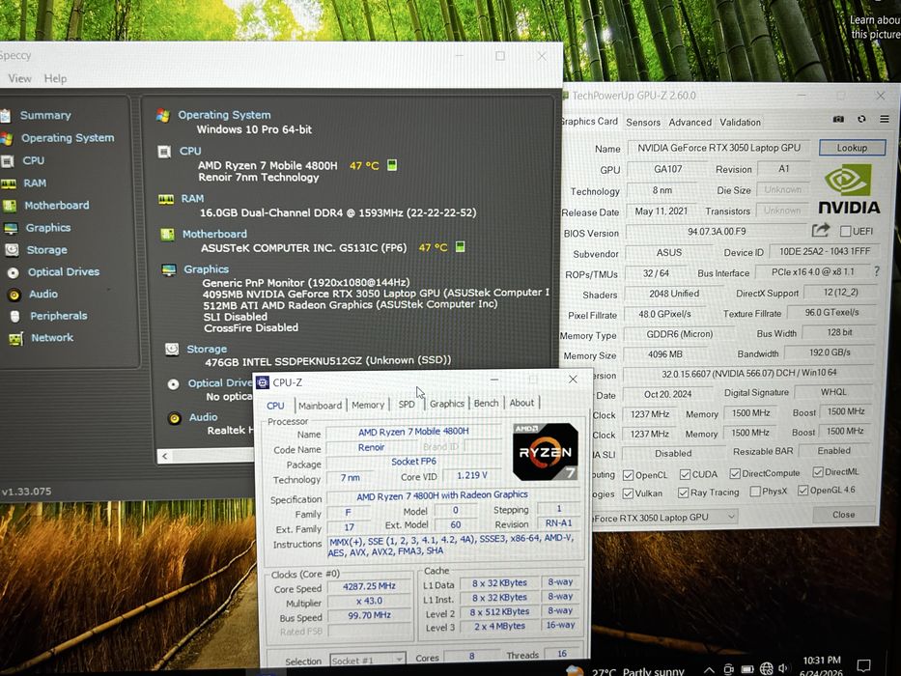Image resolution: width=901 pixels, height=676 pixels.
Task: Toggle the DirectCompute checkbox in GPU-Z
Action: 735,473
